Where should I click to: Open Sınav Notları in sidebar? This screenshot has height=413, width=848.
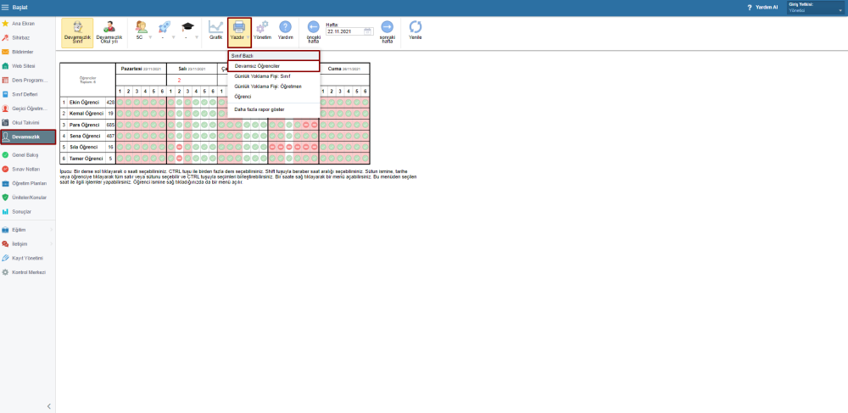point(28,170)
